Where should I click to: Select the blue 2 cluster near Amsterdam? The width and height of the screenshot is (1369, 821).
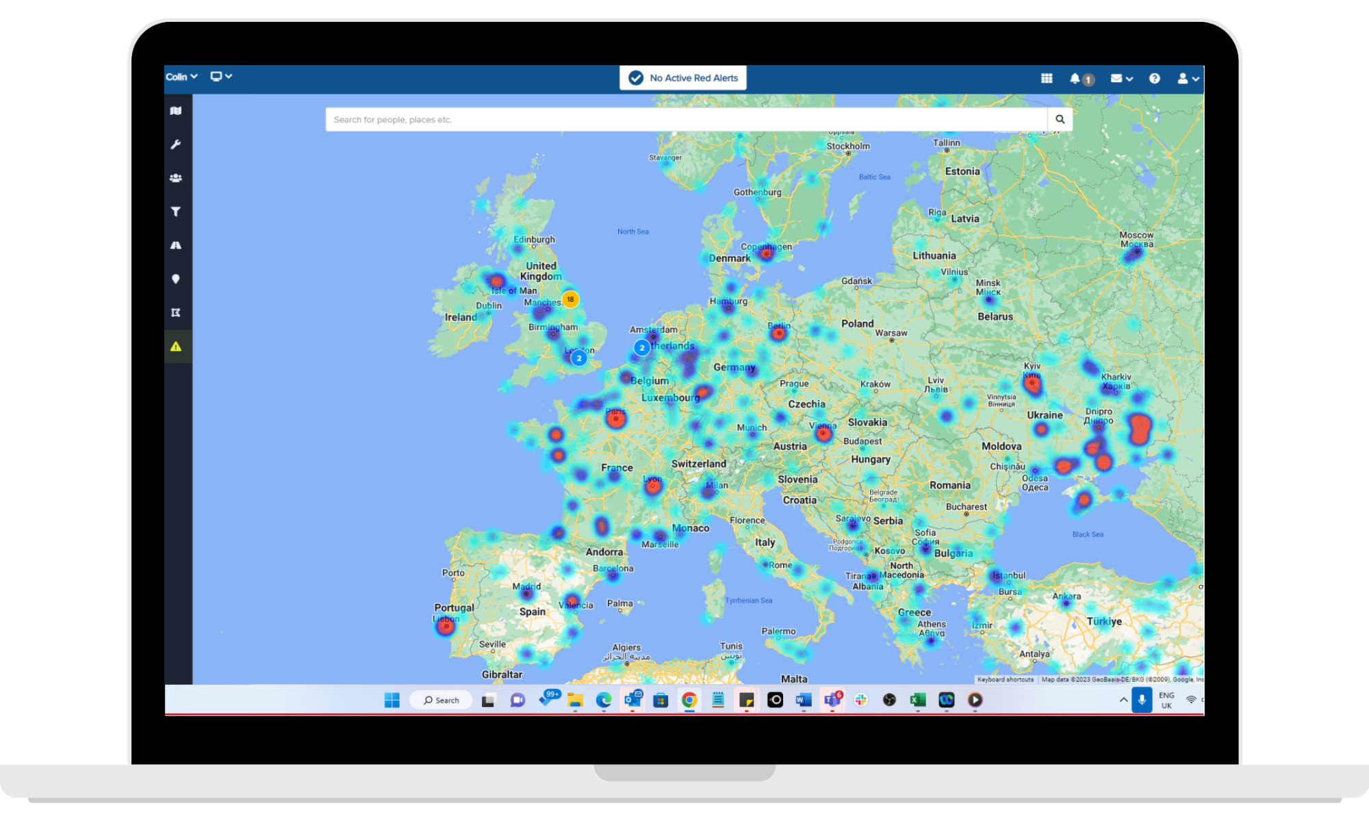[x=641, y=348]
